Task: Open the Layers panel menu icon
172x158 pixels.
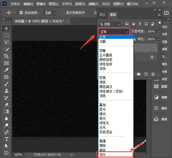Action: (x=159, y=15)
